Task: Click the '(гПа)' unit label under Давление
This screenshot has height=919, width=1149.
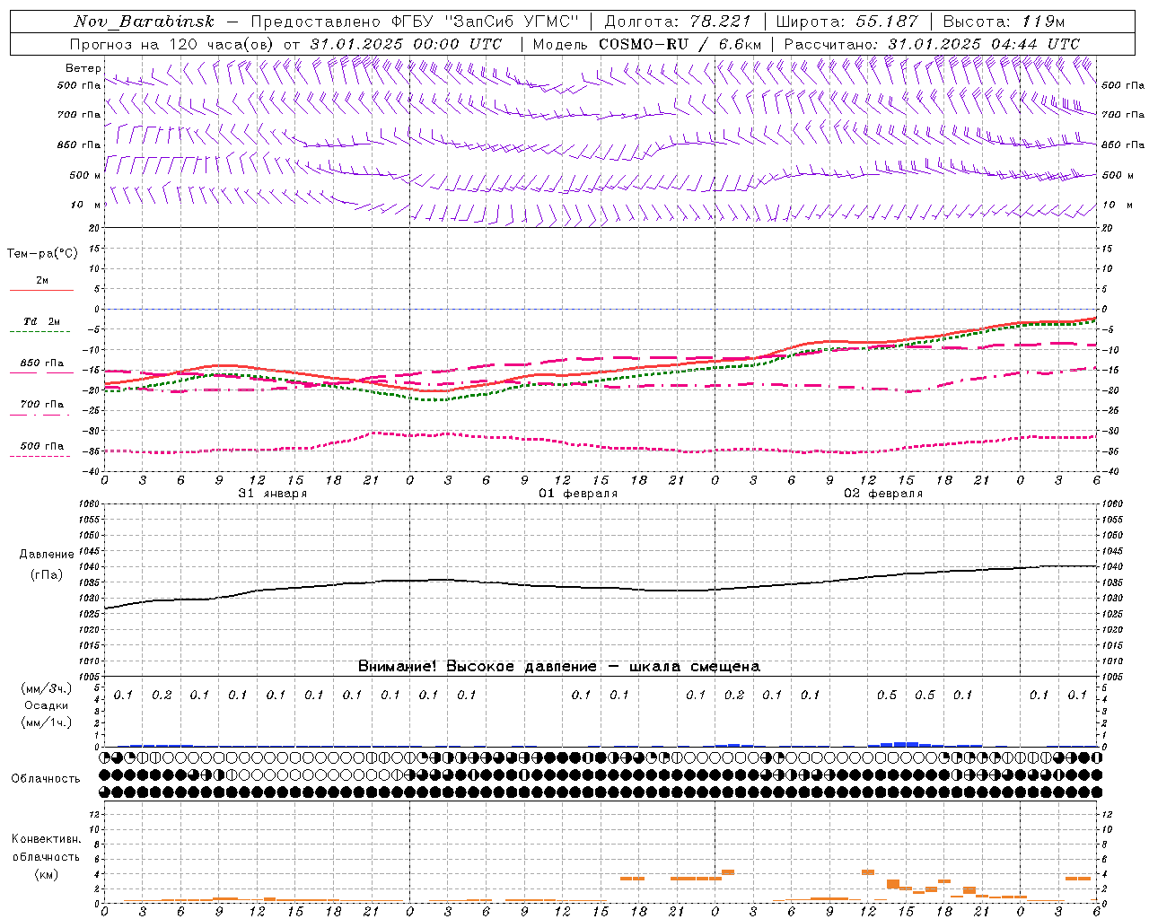Action: (45, 574)
